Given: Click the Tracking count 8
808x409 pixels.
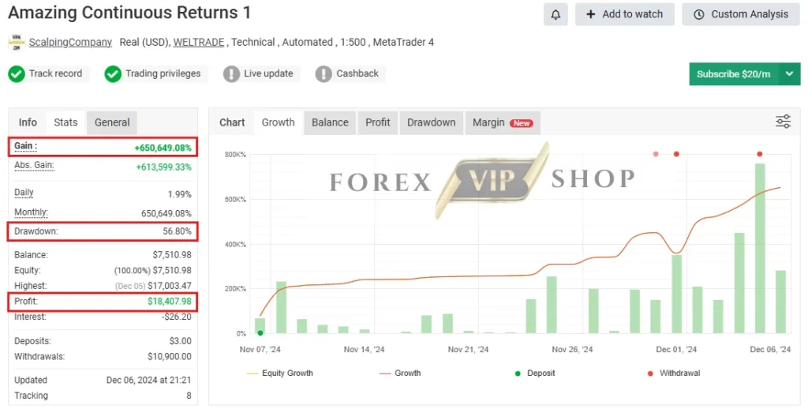Looking at the screenshot, I should click(189, 396).
